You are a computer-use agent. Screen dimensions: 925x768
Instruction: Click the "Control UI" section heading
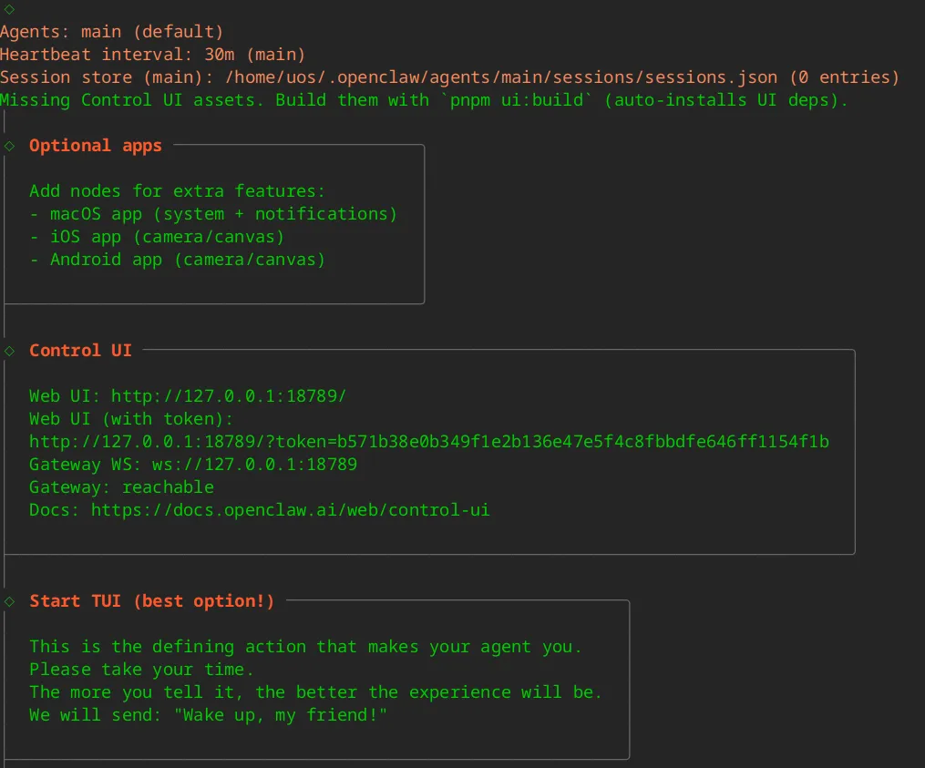coord(80,351)
